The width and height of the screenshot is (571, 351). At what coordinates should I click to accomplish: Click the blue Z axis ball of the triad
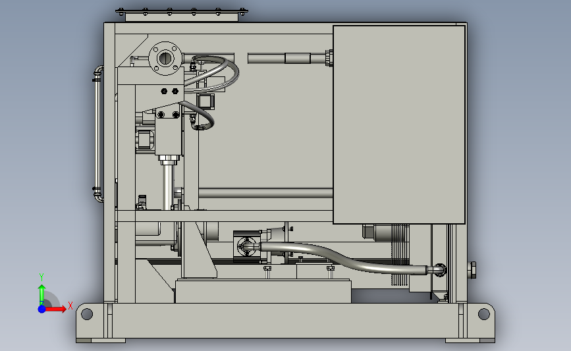tap(41, 309)
